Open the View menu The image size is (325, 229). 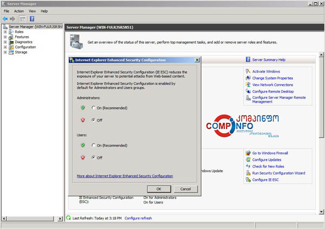pos(32,11)
